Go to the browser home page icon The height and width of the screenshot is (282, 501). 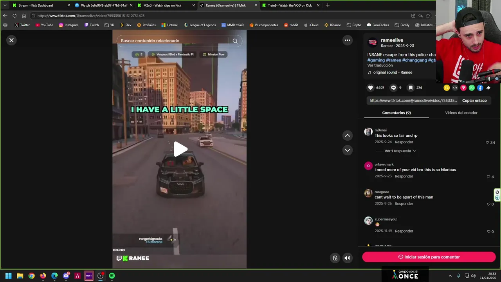24,16
